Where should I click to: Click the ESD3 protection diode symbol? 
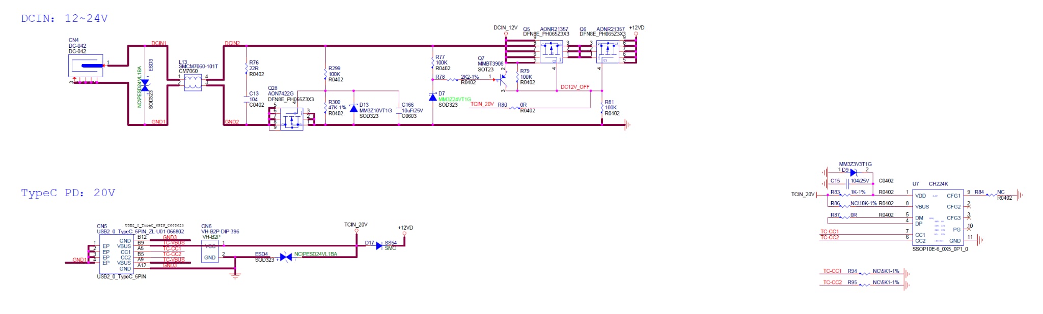tap(145, 85)
